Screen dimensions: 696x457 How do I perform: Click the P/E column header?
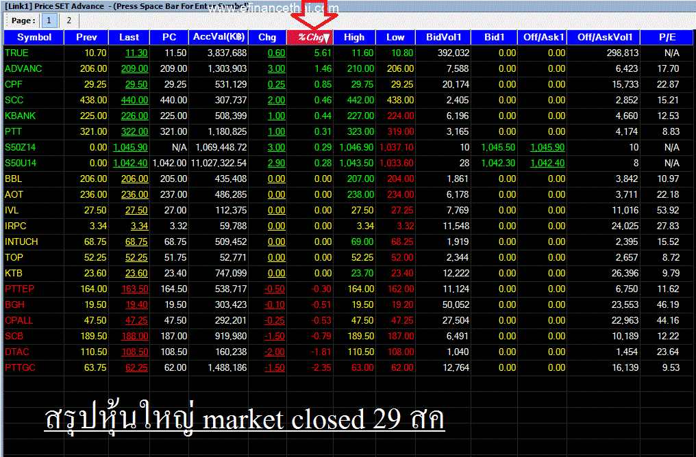667,37
